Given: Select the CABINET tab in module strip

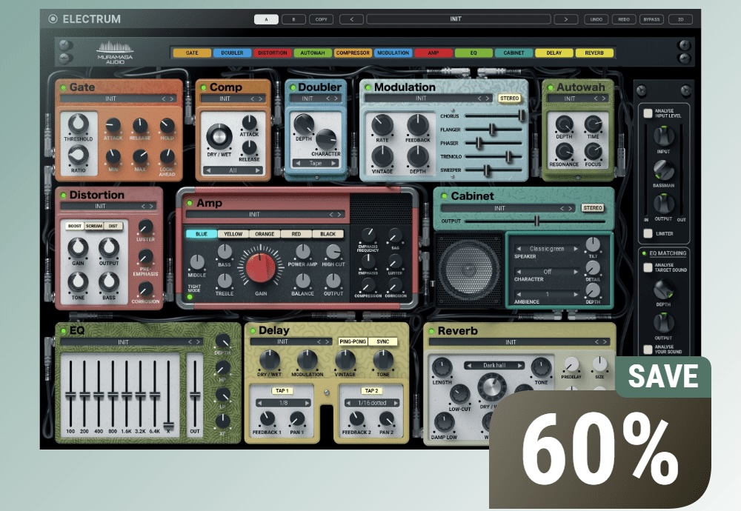Looking at the screenshot, I should [514, 53].
